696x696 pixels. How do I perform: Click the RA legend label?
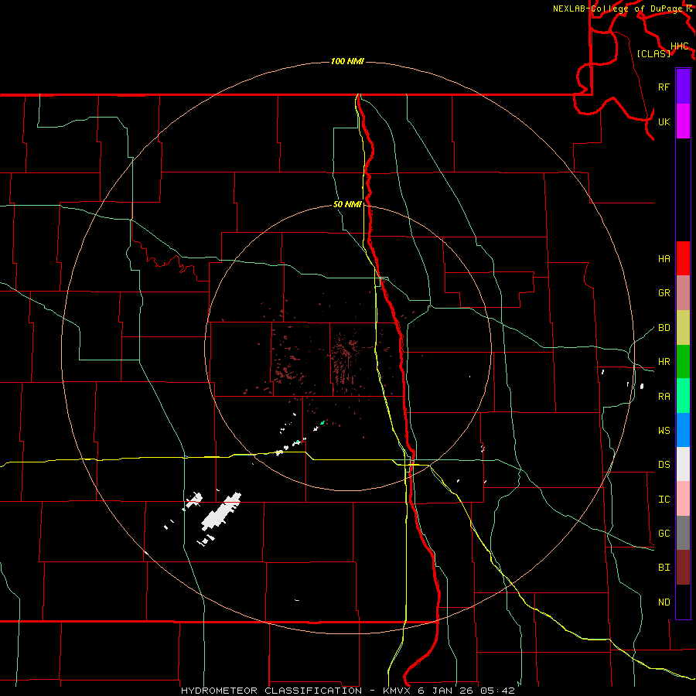point(664,396)
